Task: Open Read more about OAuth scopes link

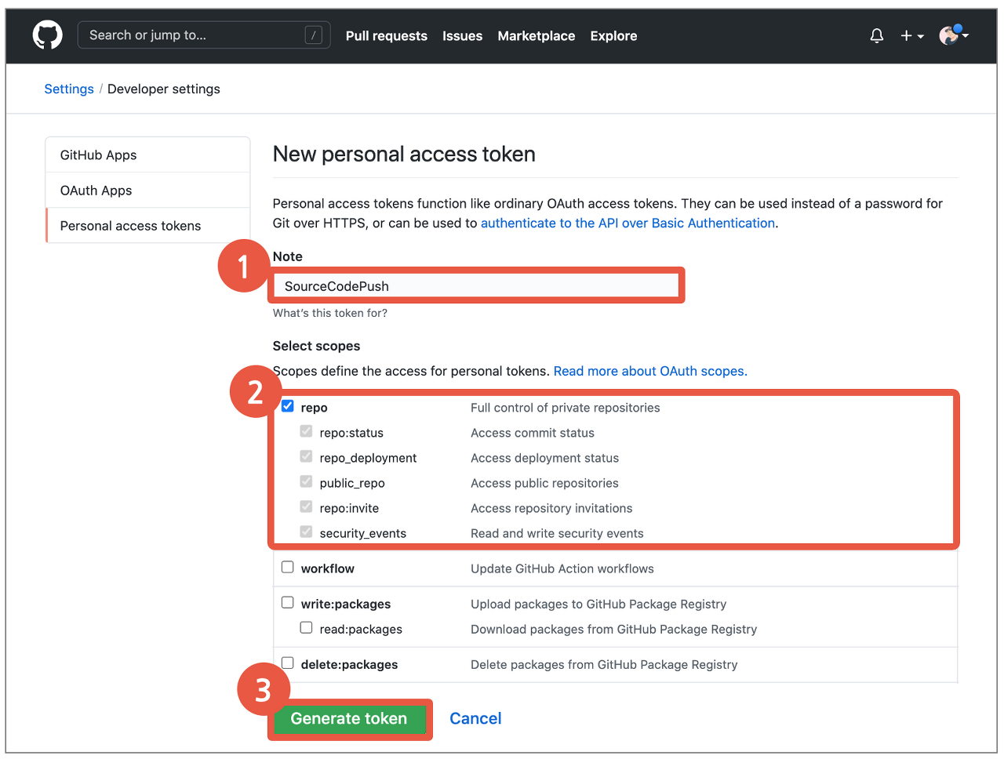Action: pyautogui.click(x=649, y=371)
